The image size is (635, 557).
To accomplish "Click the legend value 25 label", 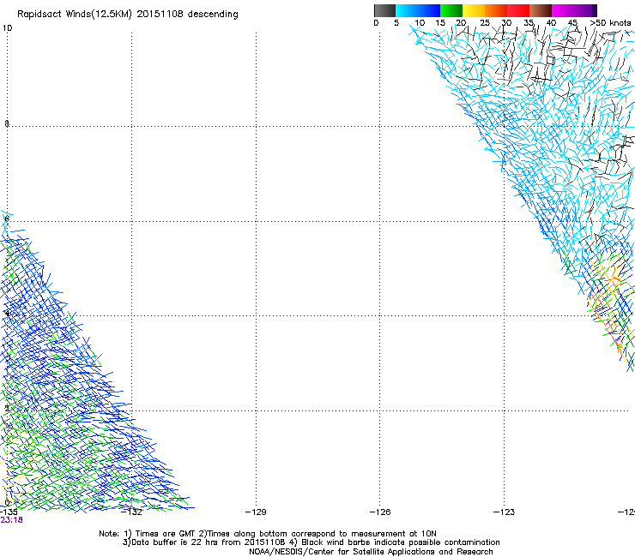I will (x=485, y=23).
